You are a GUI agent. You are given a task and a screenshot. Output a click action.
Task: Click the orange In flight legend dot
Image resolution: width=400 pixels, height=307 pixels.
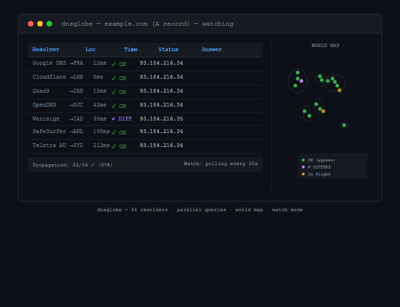[303, 174]
